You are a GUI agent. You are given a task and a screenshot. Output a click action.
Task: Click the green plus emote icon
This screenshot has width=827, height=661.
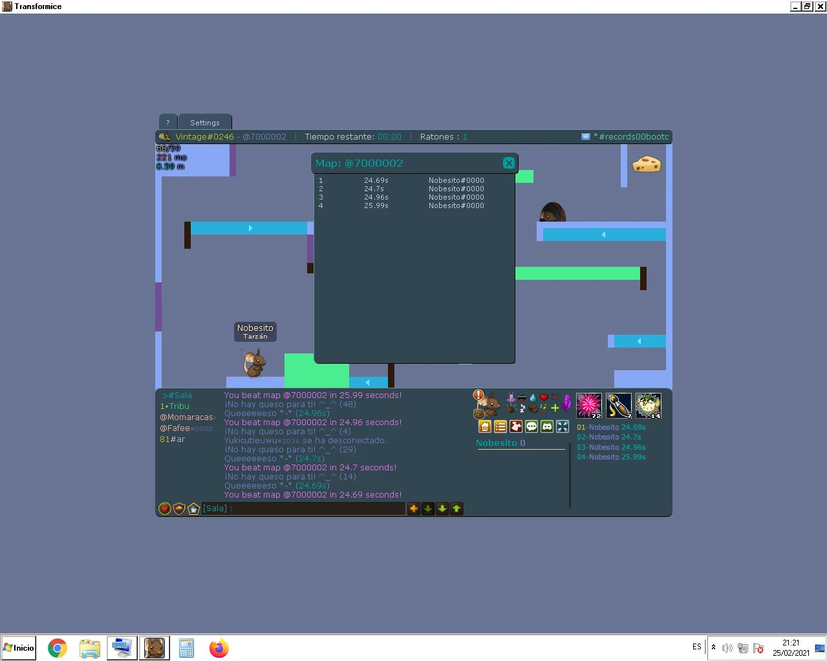[x=555, y=408]
